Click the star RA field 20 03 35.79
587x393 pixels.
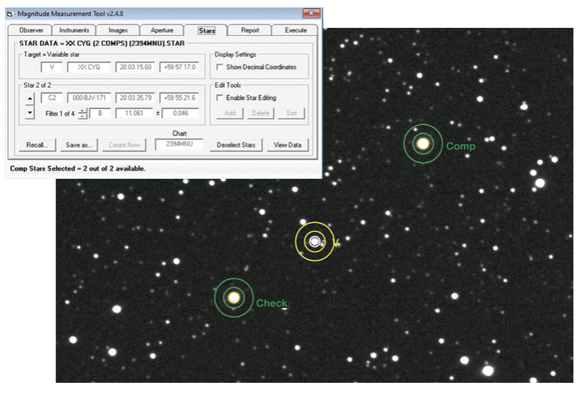(135, 98)
